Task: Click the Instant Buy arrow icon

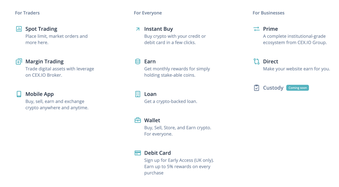Action: point(138,29)
